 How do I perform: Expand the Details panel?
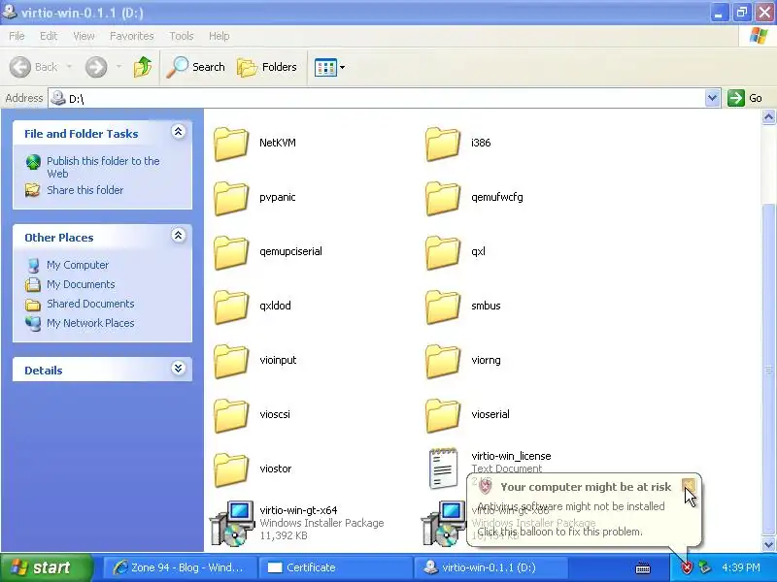click(x=179, y=369)
